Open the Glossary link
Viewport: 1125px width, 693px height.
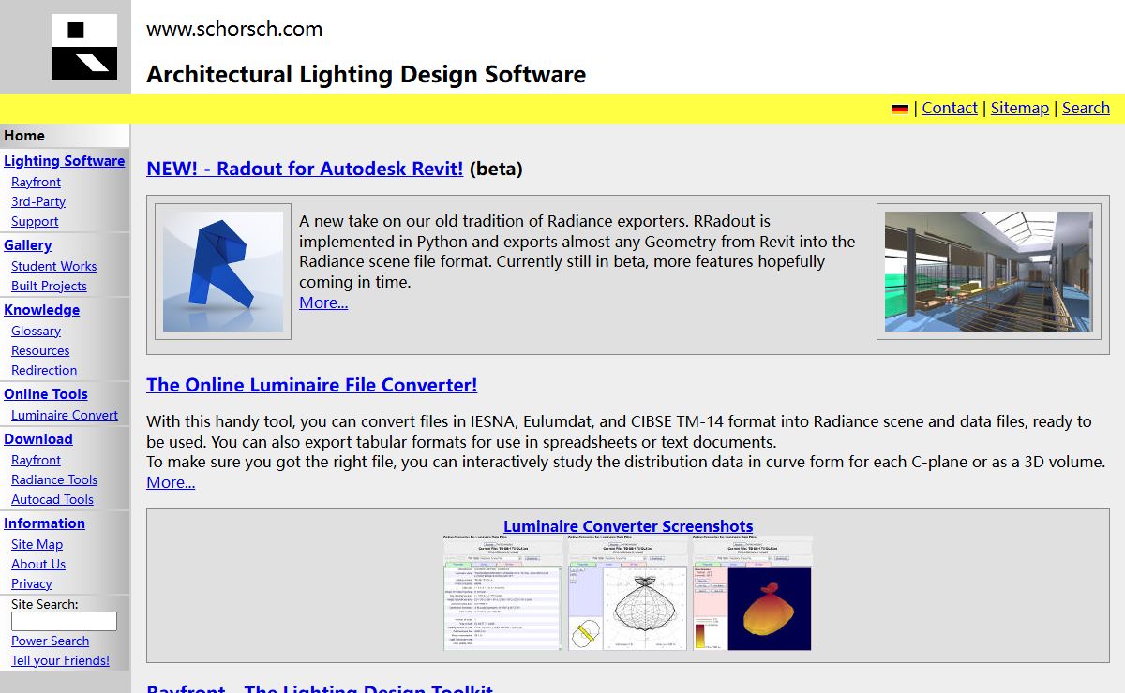pos(36,332)
